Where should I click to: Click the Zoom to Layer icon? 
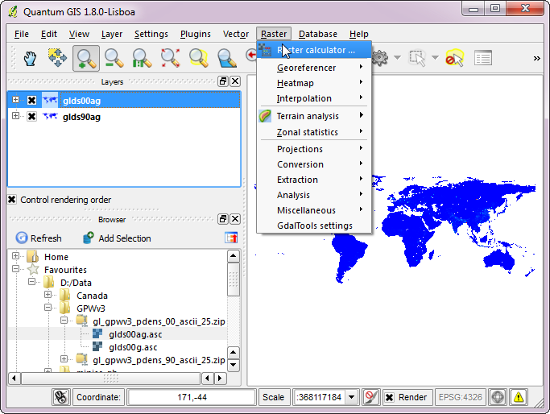pyautogui.click(x=226, y=58)
